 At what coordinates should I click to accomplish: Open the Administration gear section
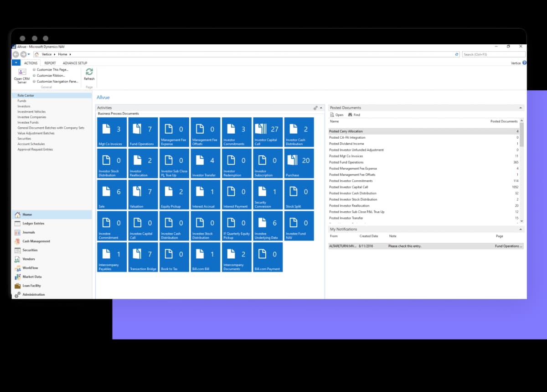tap(18, 295)
